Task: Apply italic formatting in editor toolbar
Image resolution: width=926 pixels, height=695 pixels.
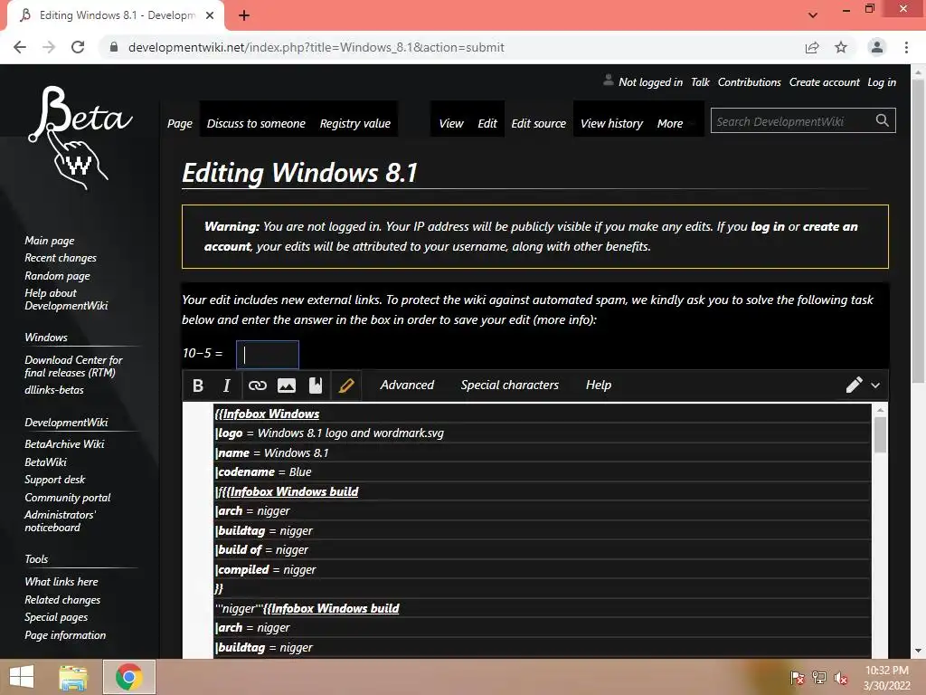Action: [226, 386]
